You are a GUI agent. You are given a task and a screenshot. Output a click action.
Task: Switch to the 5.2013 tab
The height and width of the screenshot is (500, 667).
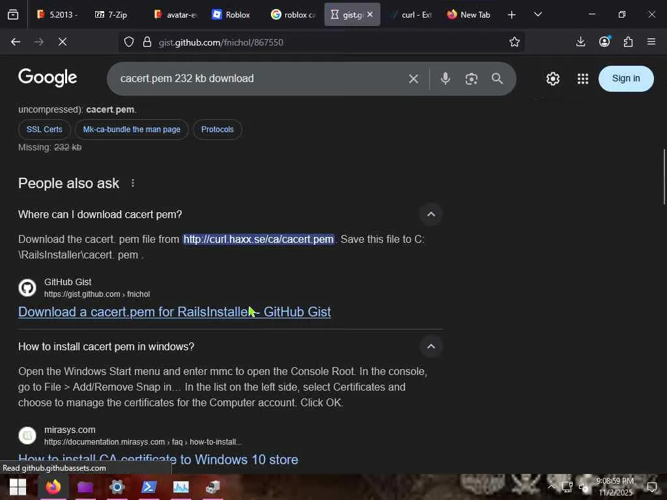click(58, 15)
